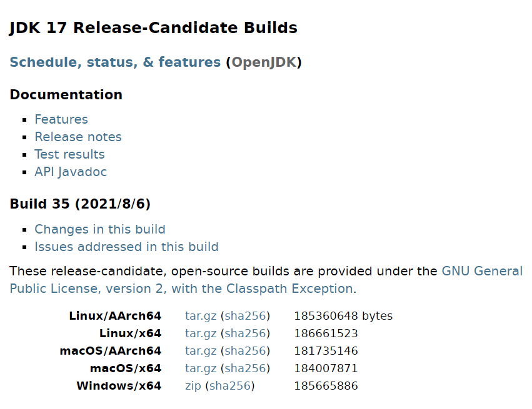Open sha256 checksum for macOS/x64

pyautogui.click(x=245, y=368)
